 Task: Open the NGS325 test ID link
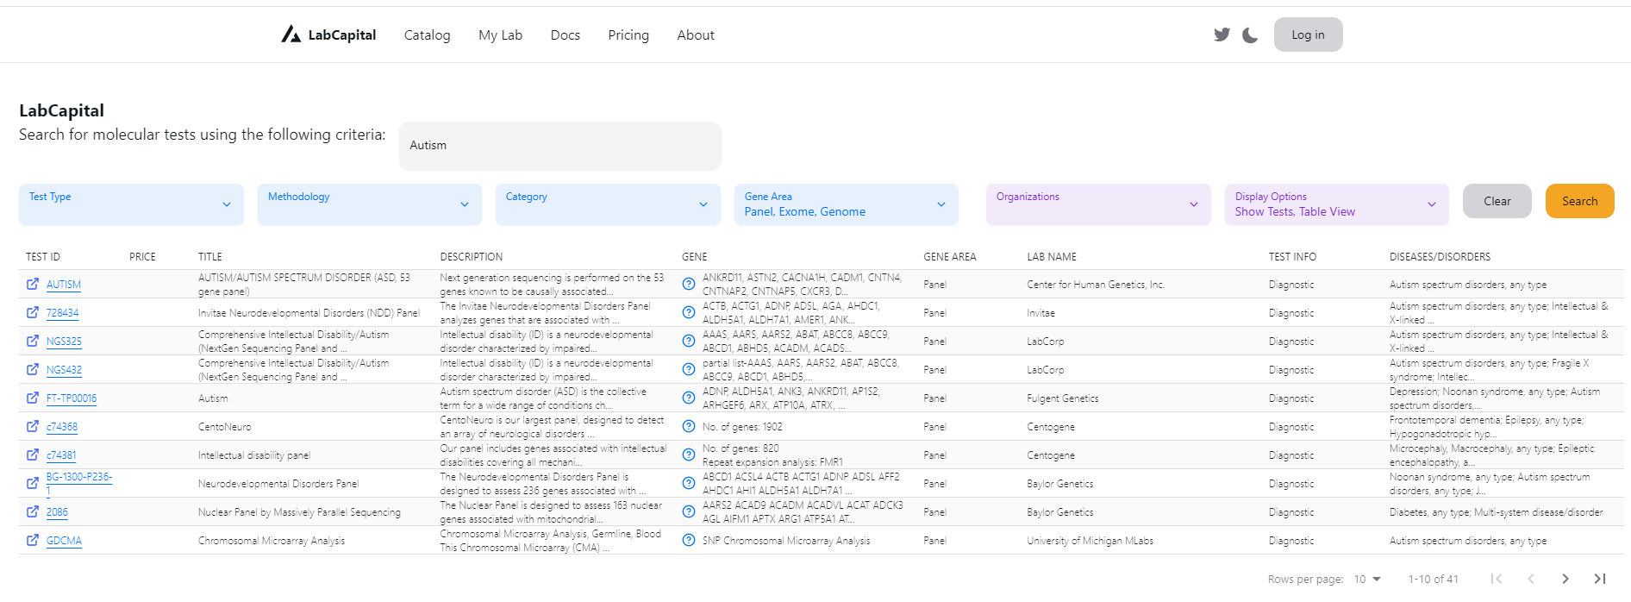pos(64,342)
